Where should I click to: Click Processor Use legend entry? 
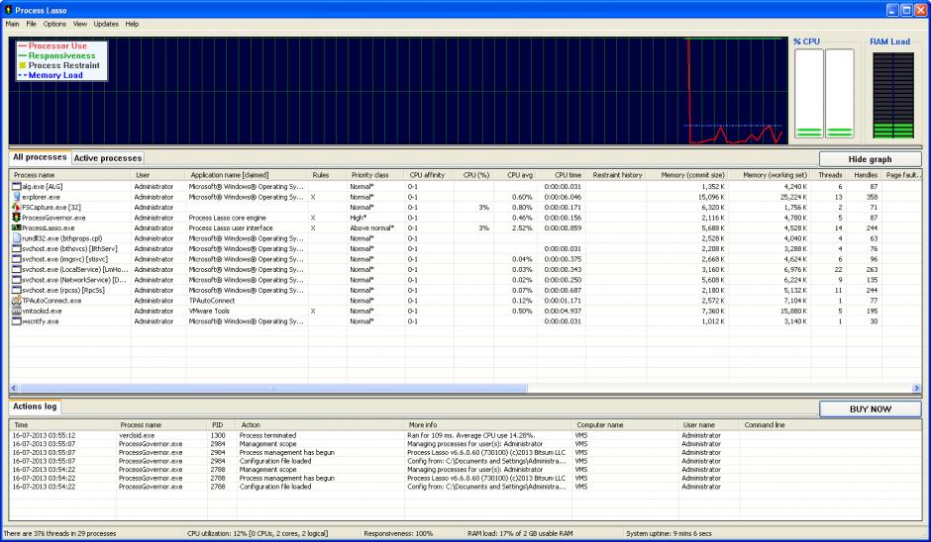[x=52, y=45]
